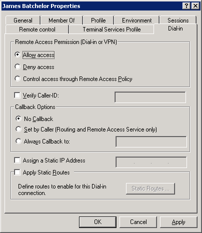Image resolution: width=202 pixels, height=233 pixels.
Task: Focus the Verify Caller-ID text field
Action: 150,97
